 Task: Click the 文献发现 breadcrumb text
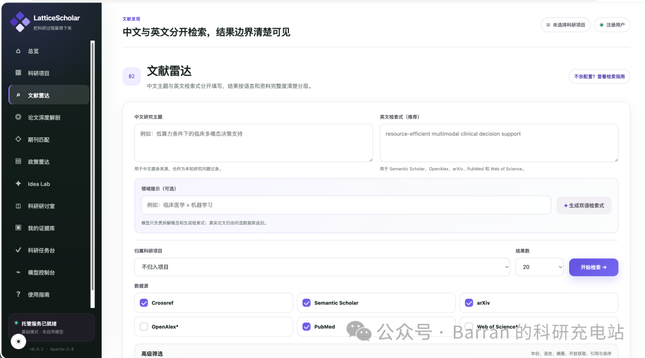click(x=131, y=19)
